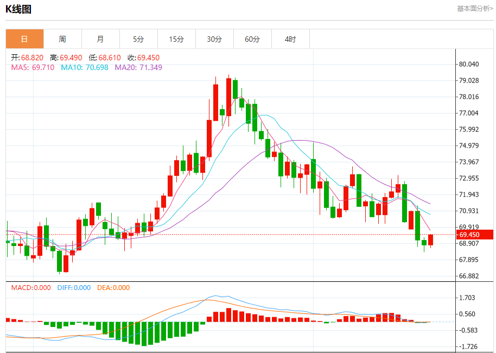Click the 72.955 price axis label
The image size is (496, 353).
[469, 178]
